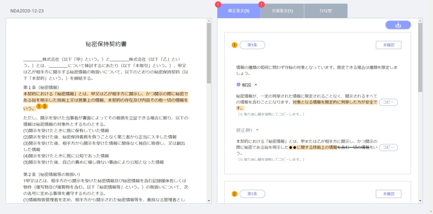The width and height of the screenshot is (433, 214).
Task: Collapse the 解説 section
Action: (x=256, y=85)
